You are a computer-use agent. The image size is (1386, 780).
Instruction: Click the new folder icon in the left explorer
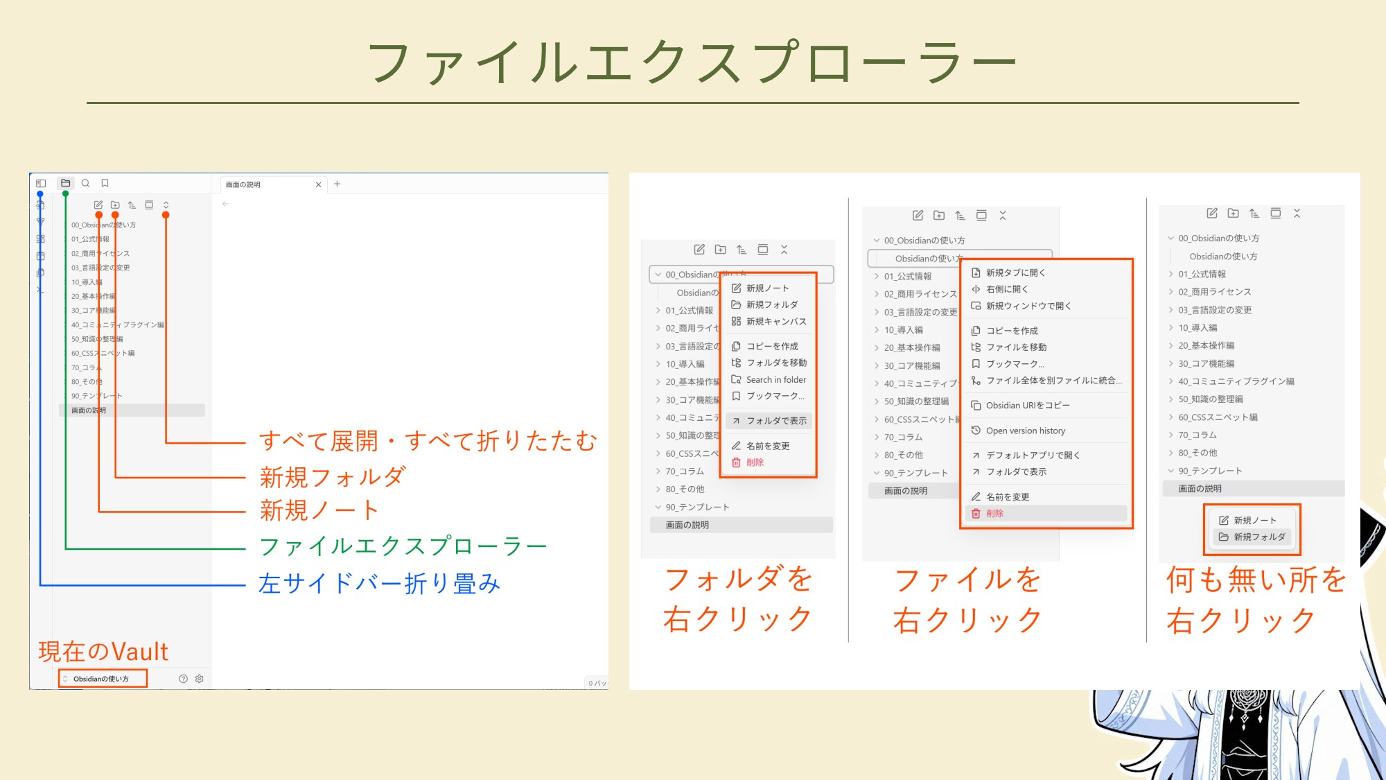115,205
